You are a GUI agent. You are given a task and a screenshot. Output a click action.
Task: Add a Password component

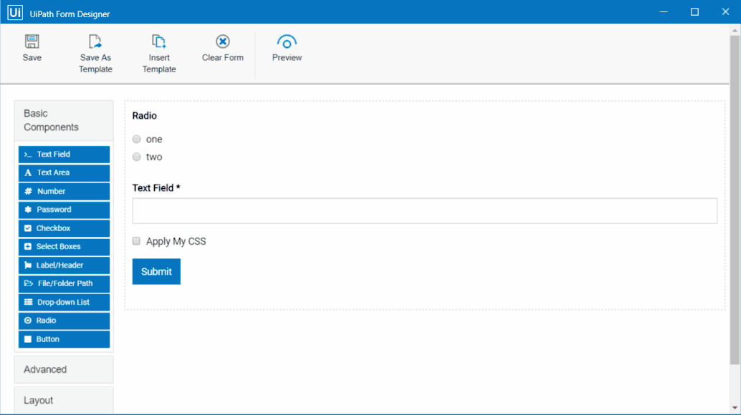[64, 210]
